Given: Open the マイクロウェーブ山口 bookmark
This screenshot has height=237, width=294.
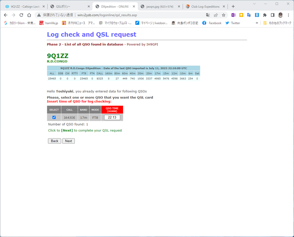Looking at the screenshot, I should 115,23.
